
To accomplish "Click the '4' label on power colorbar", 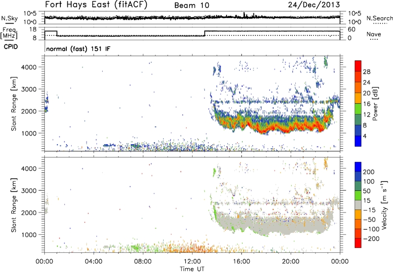I will click(365, 136).
